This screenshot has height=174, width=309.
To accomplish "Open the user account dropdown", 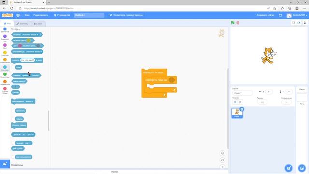I will [x=297, y=15].
